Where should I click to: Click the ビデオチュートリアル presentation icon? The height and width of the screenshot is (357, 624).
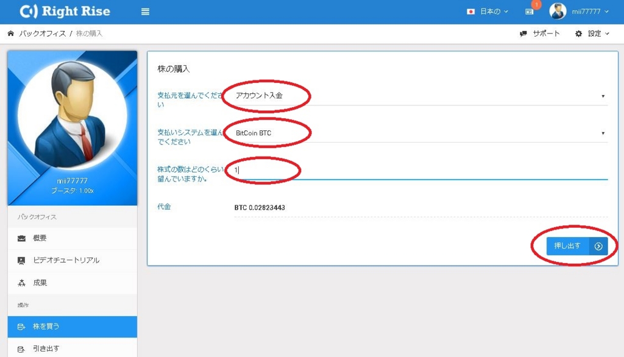pos(21,261)
